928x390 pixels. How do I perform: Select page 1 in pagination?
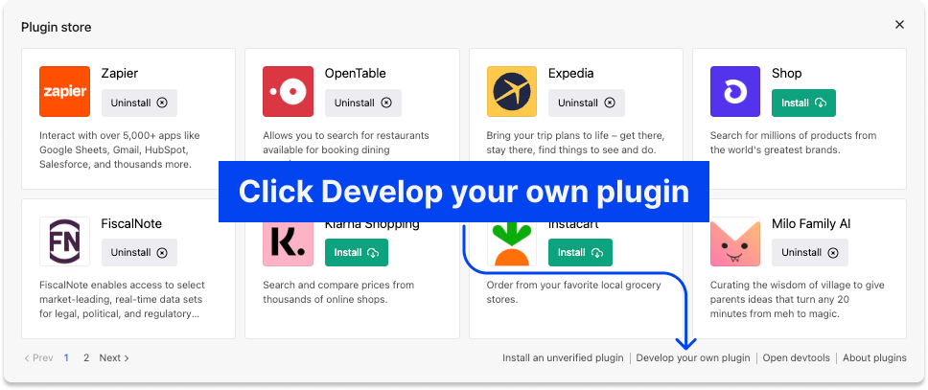pyautogui.click(x=66, y=358)
